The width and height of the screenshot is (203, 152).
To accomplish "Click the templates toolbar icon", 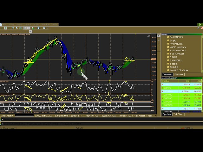I will [44, 28].
